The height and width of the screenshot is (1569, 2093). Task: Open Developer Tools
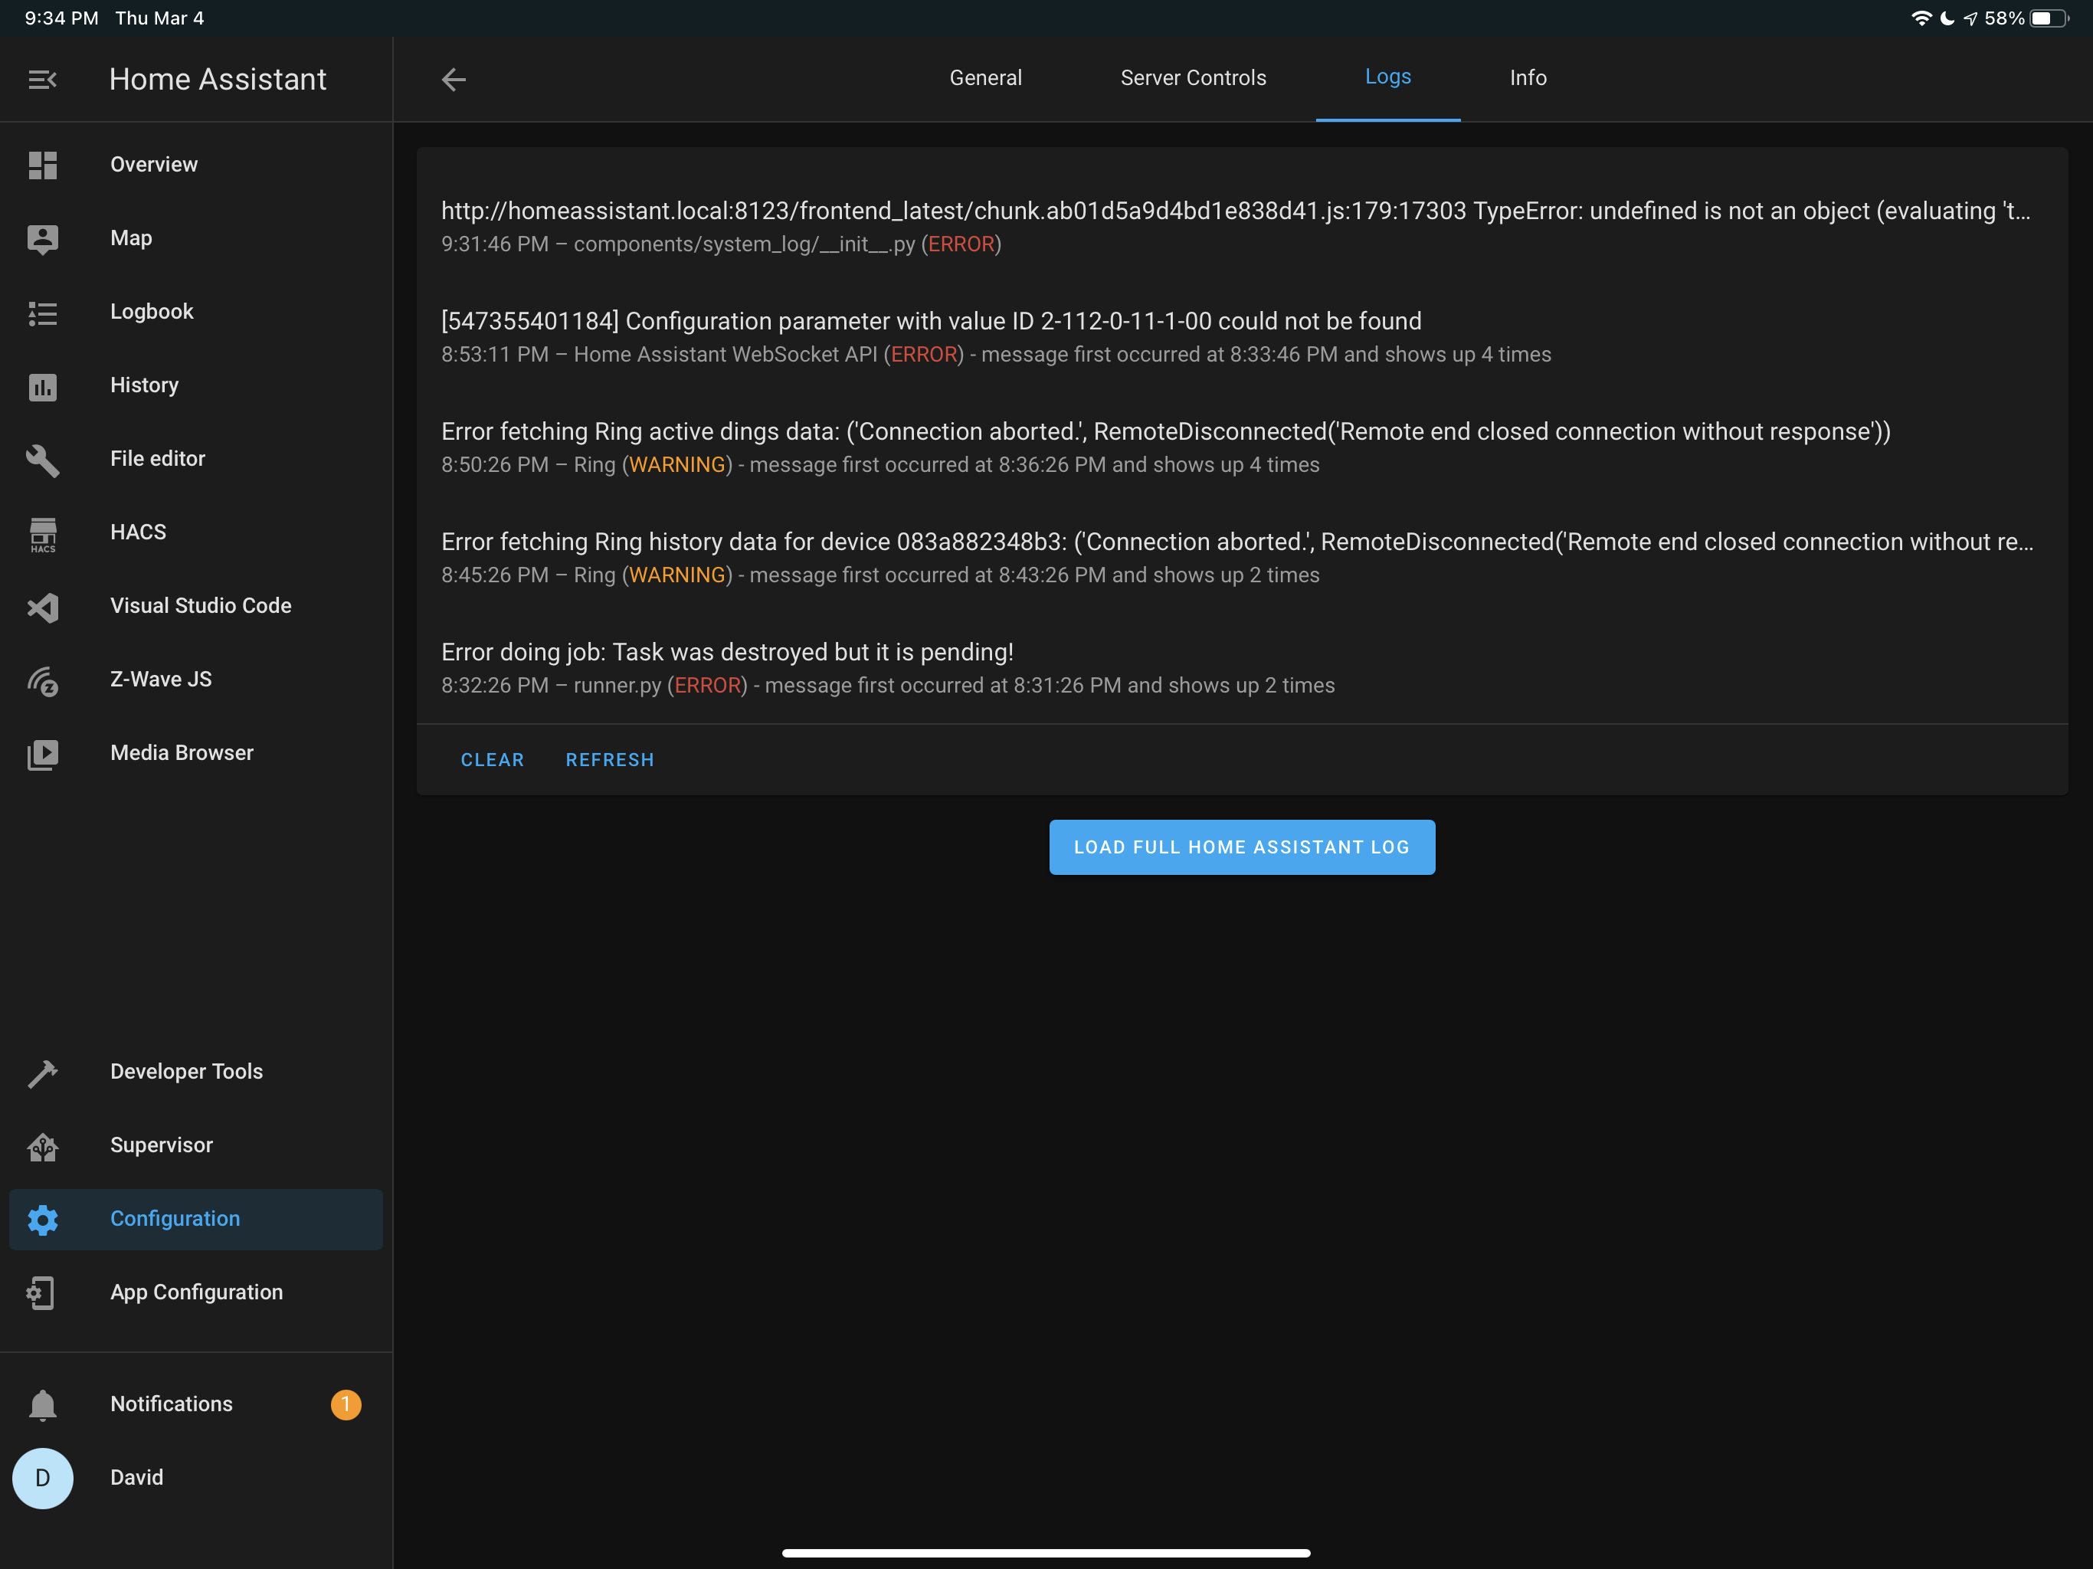[186, 1071]
